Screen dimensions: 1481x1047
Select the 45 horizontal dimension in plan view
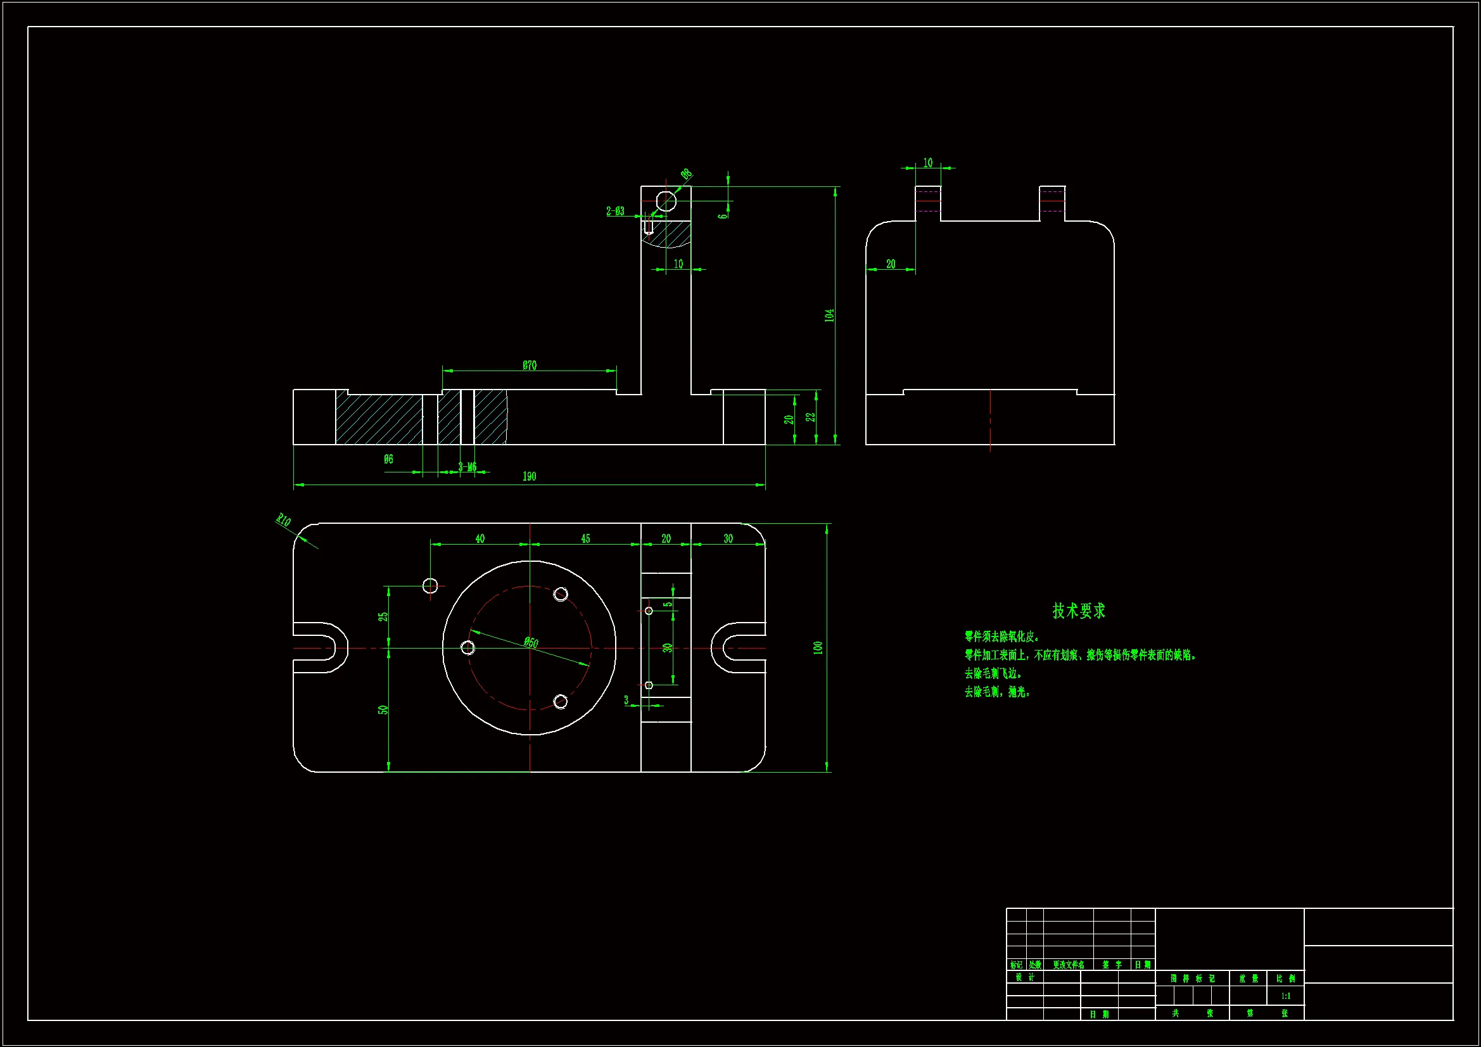coord(585,538)
